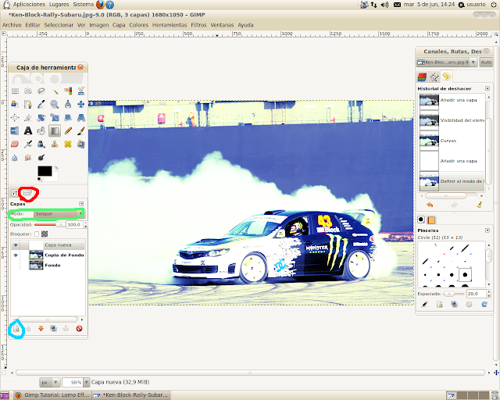Select the Airbrush tool
The width and height of the screenshot is (500, 400).
pos(28,145)
